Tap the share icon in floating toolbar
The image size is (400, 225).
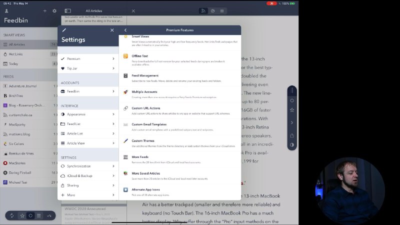pos(292,135)
